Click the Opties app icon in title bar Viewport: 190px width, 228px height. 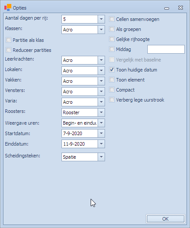[x=8, y=7]
